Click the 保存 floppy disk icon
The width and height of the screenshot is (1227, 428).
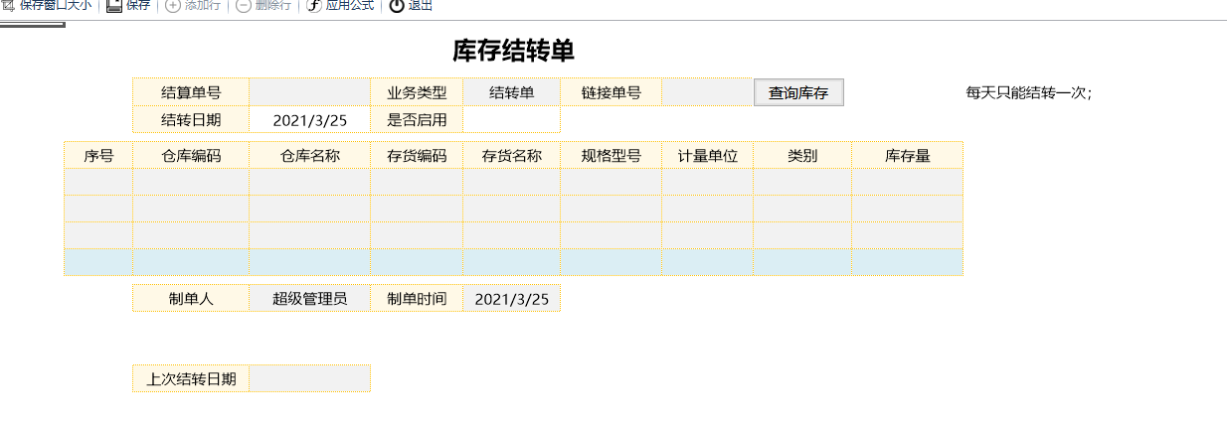click(x=114, y=5)
